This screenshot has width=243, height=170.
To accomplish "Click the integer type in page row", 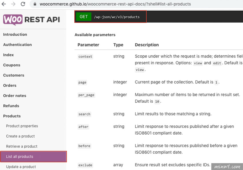I will click(x=120, y=82).
